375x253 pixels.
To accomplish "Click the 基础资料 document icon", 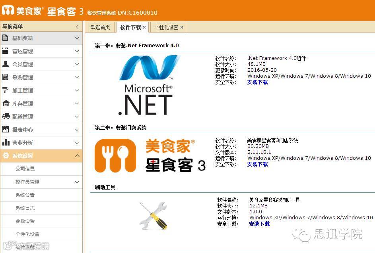I will (5, 38).
